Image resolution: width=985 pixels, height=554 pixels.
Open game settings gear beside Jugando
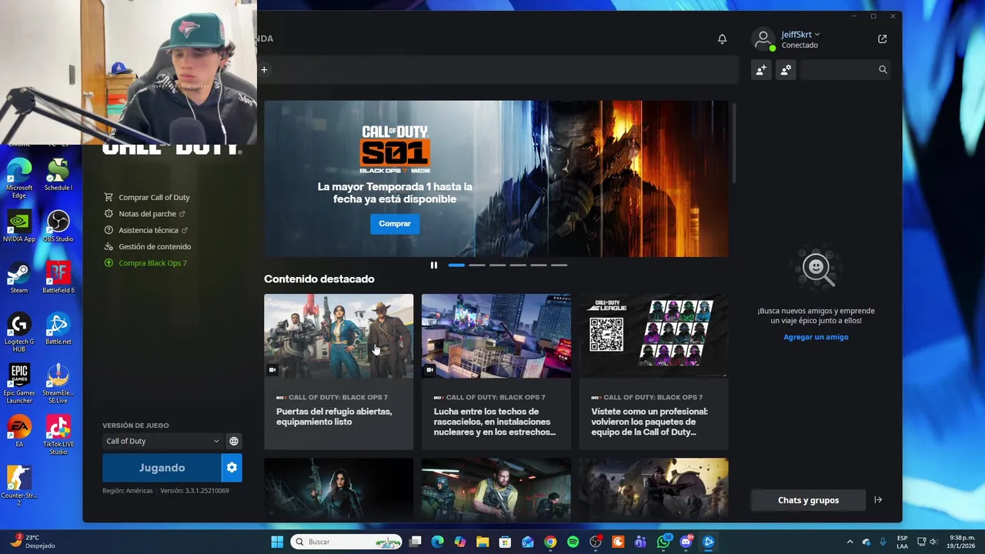pos(232,468)
